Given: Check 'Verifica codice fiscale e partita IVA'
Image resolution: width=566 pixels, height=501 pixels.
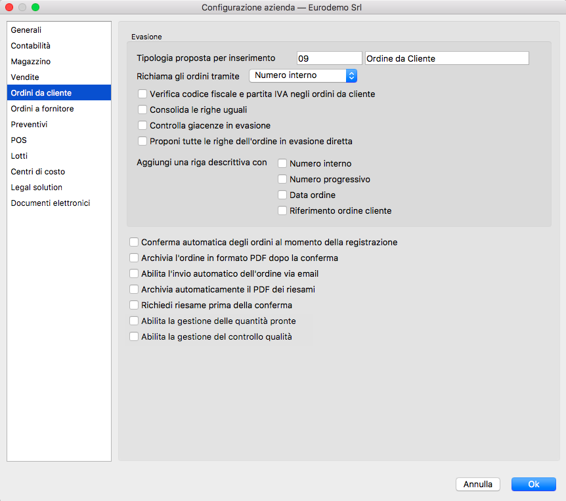Looking at the screenshot, I should 142,94.
